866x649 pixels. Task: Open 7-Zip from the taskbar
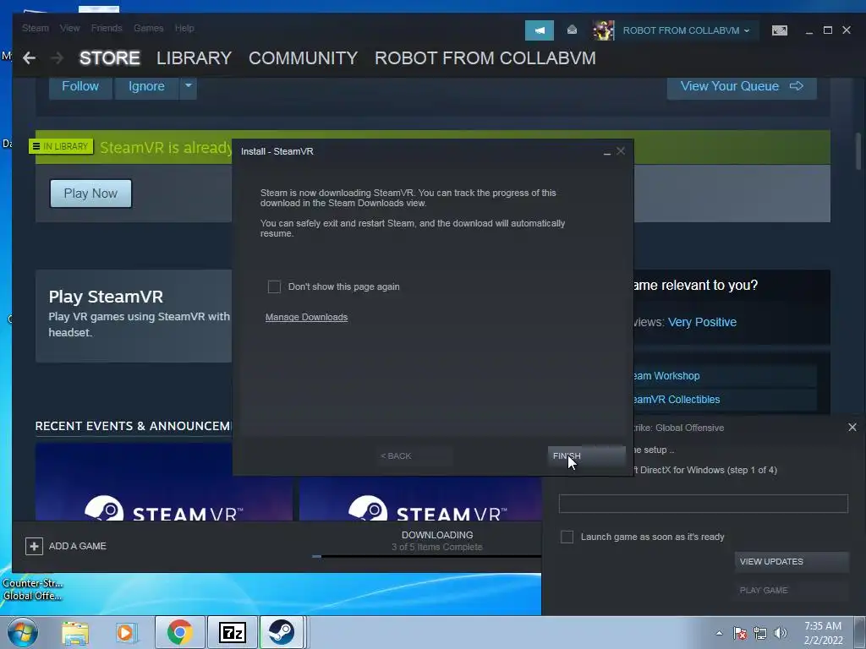232,632
